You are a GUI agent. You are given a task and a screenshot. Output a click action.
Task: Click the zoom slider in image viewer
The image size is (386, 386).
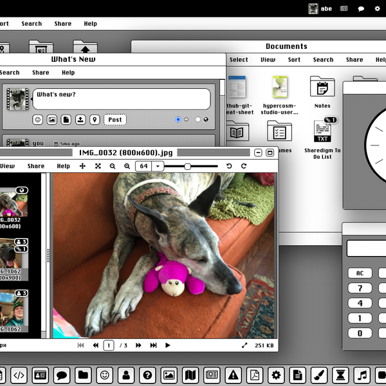(x=187, y=166)
